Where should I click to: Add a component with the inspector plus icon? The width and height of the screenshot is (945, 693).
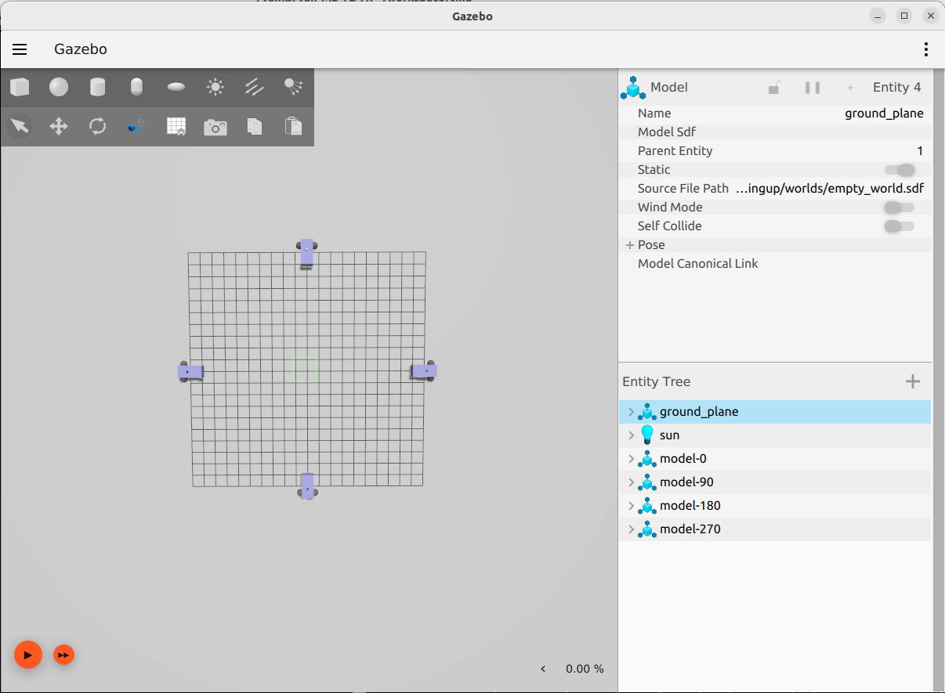850,88
